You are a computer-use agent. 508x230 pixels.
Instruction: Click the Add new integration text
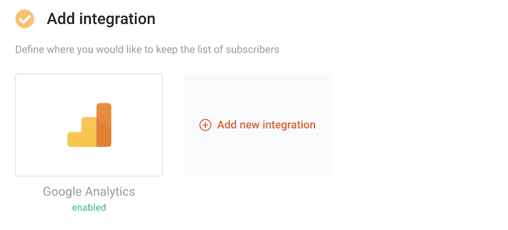266,125
